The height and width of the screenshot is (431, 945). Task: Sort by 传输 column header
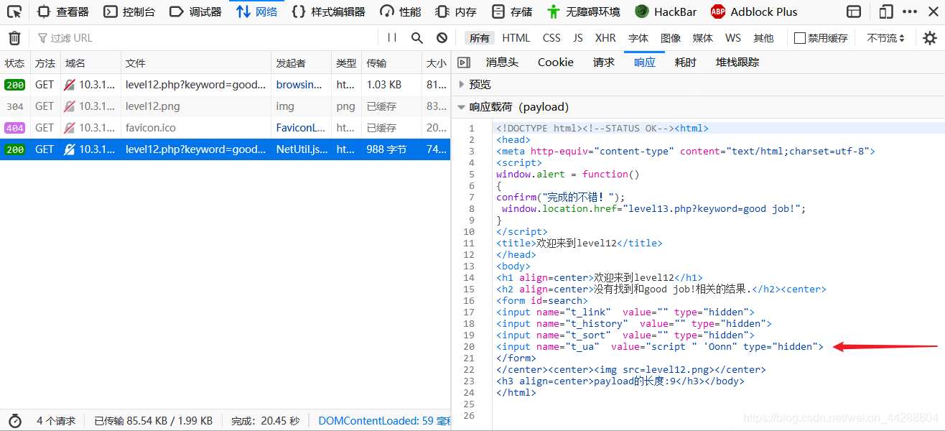[x=392, y=63]
